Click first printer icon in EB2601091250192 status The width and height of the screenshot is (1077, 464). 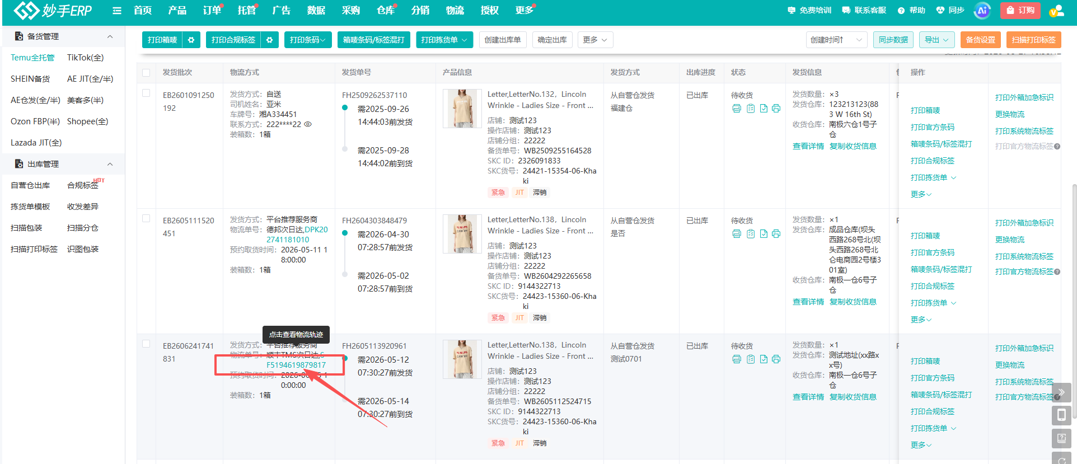tap(737, 109)
